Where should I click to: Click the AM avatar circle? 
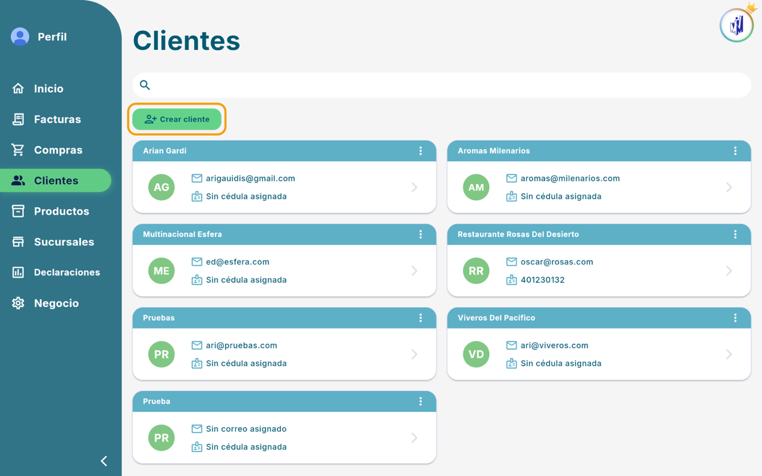pyautogui.click(x=476, y=187)
